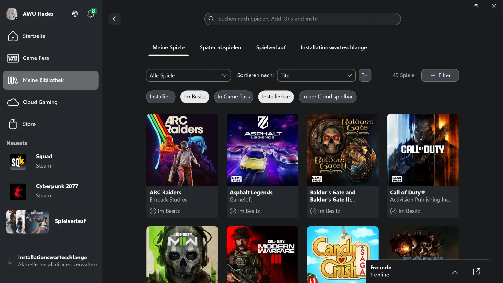Image resolution: width=503 pixels, height=283 pixels.
Task: Open the ARC Raiders cover art
Action: tap(182, 150)
